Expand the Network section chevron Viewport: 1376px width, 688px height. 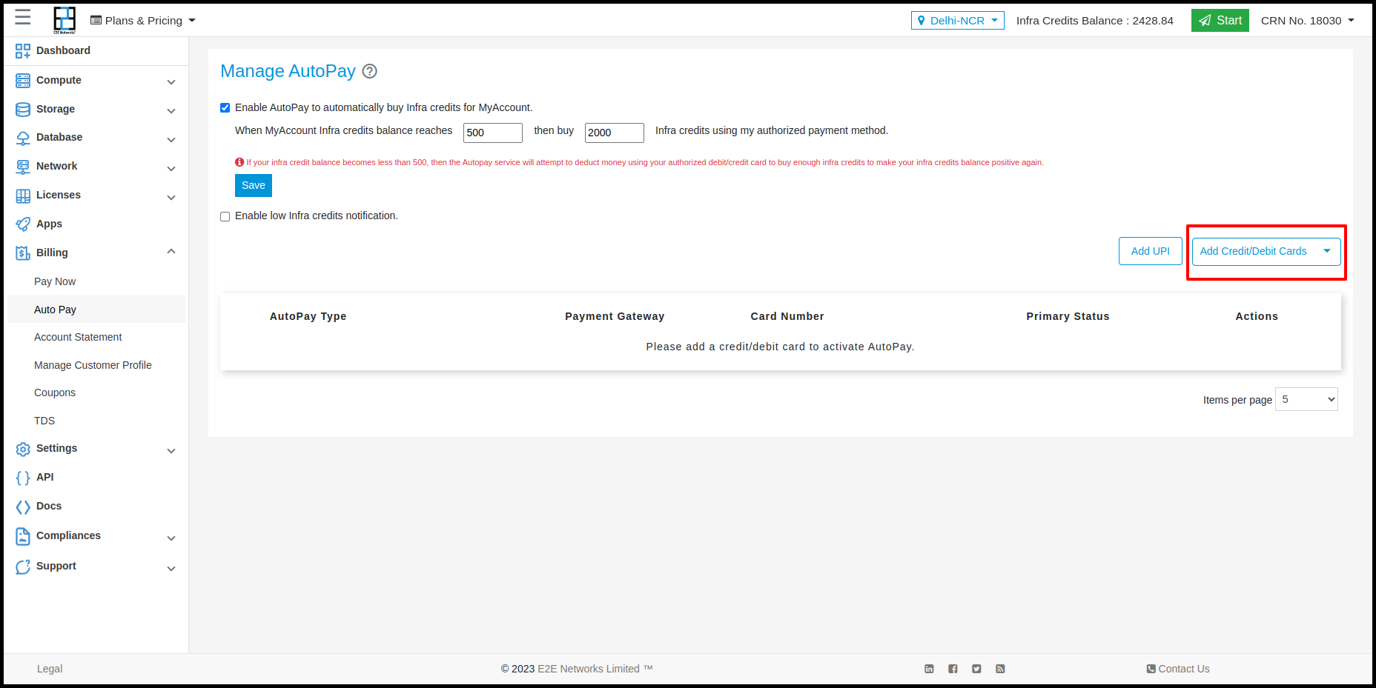(x=171, y=168)
